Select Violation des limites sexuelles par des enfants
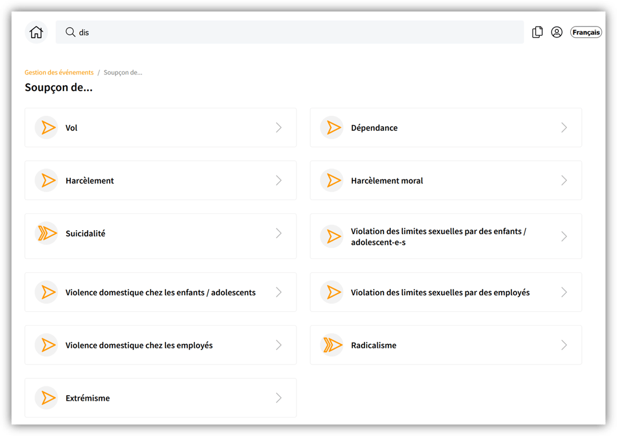 pos(438,236)
